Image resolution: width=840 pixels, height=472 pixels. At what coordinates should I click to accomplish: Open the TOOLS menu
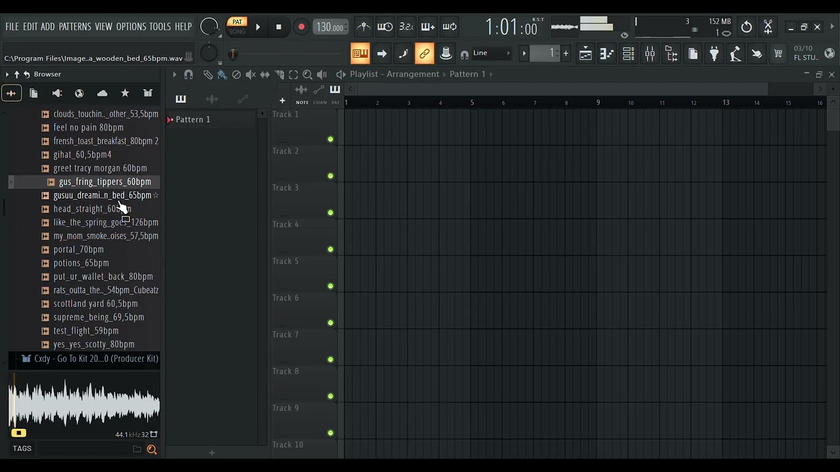click(x=159, y=27)
